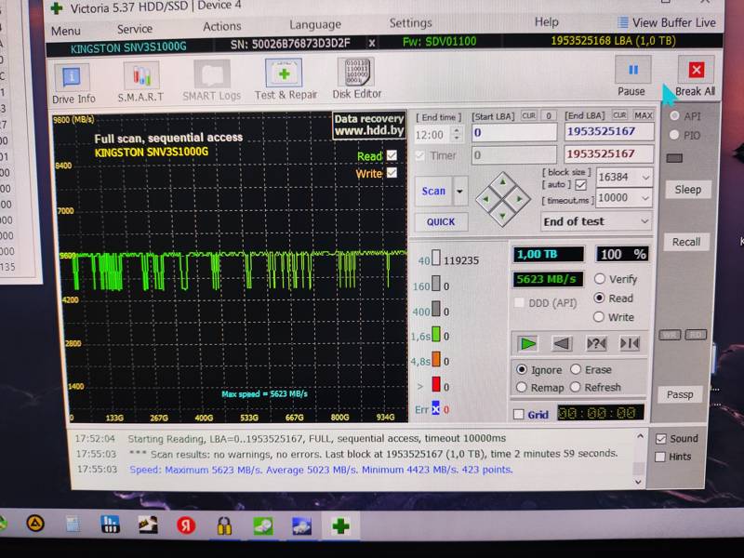Choose the Remap error action
This screenshot has width=744, height=558.
coord(521,388)
